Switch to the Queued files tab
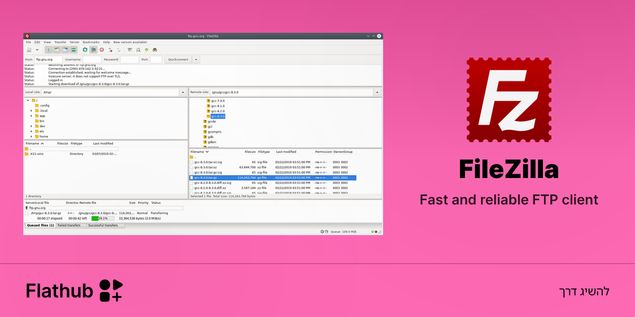The width and height of the screenshot is (635, 317). 40,225
